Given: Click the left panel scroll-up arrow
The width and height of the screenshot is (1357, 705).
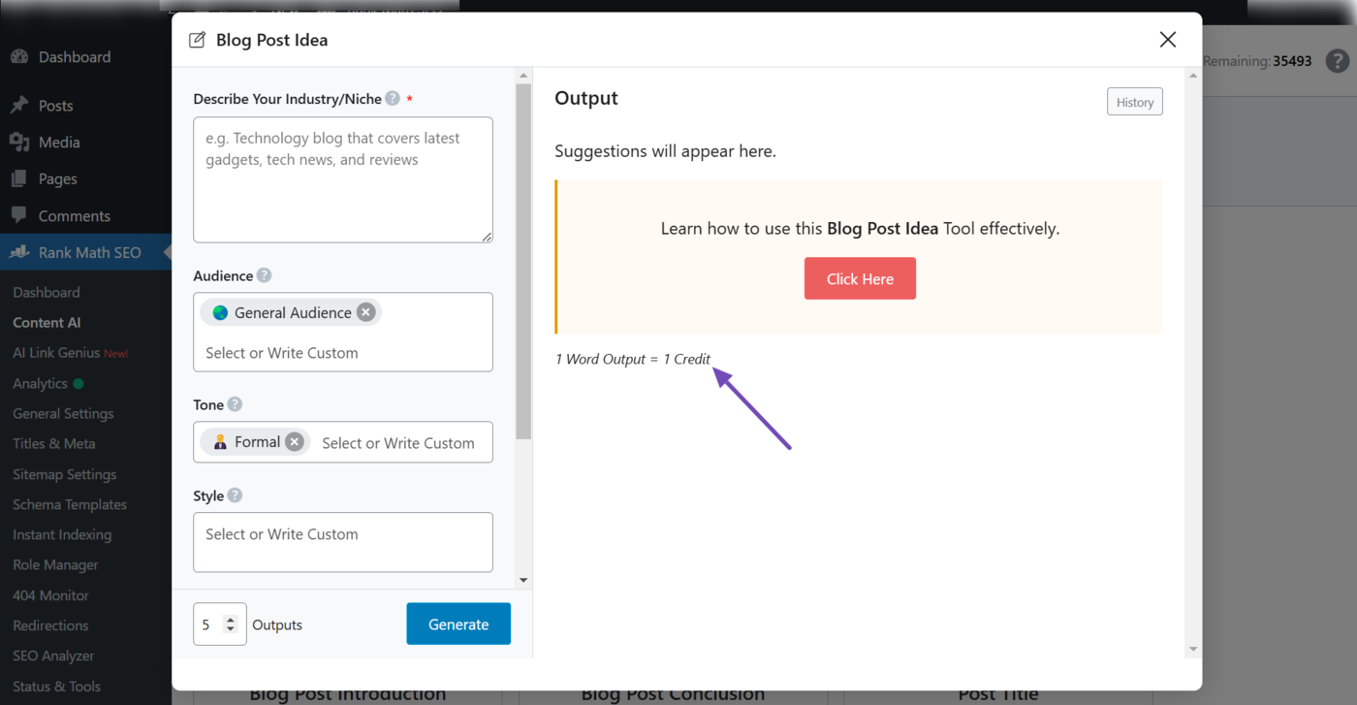Looking at the screenshot, I should click(523, 76).
